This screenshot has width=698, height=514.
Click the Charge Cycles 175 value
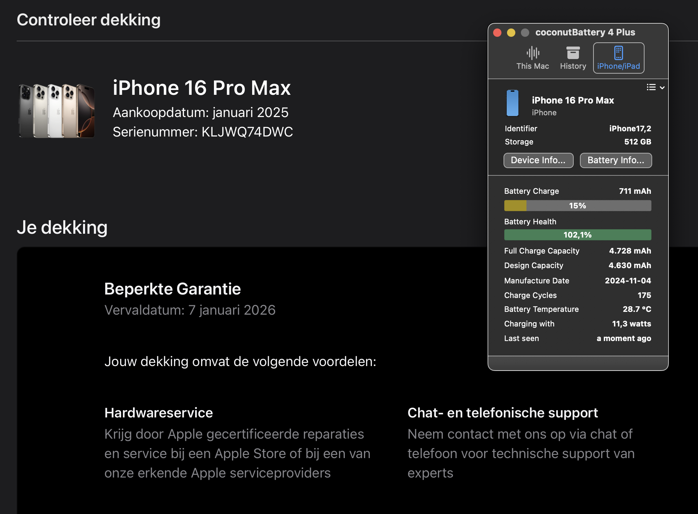644,295
